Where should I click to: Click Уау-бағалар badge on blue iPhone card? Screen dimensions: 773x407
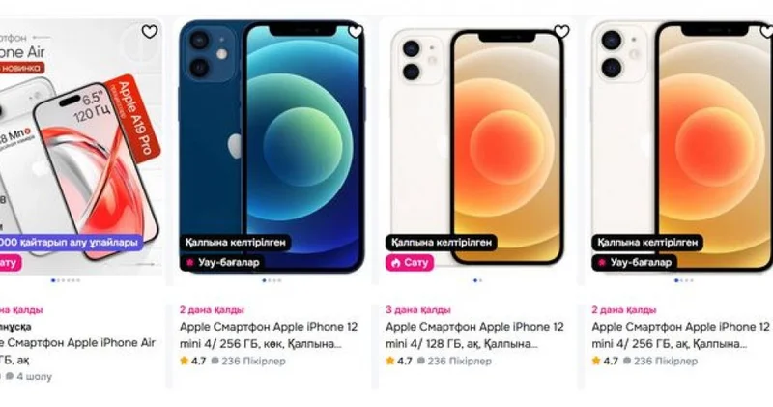click(222, 262)
